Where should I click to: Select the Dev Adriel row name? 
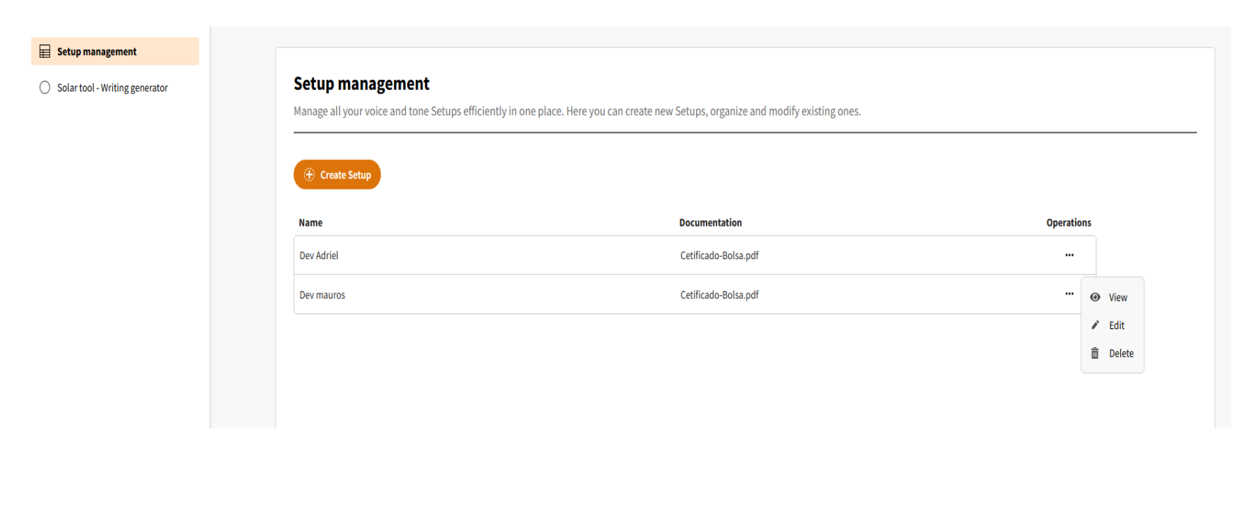[319, 256]
